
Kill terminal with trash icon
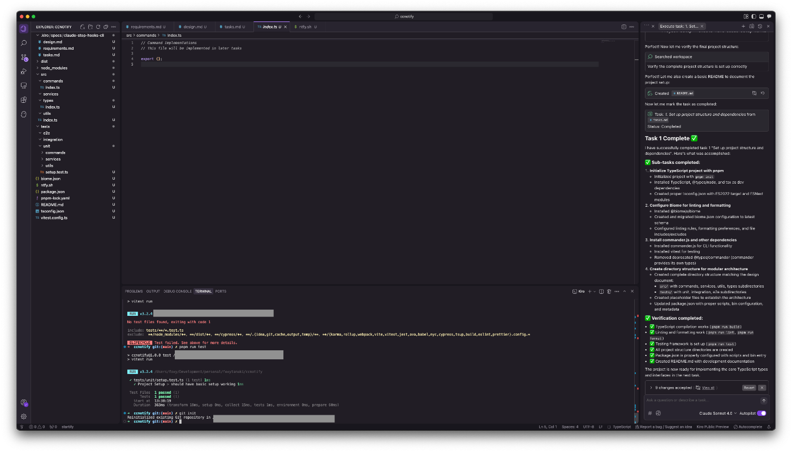pyautogui.click(x=609, y=292)
